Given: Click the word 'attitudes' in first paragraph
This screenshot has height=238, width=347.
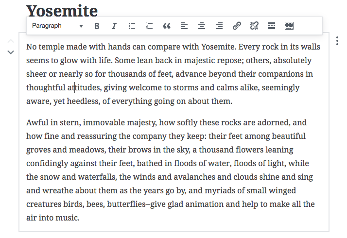Looking at the screenshot, I should point(84,87).
